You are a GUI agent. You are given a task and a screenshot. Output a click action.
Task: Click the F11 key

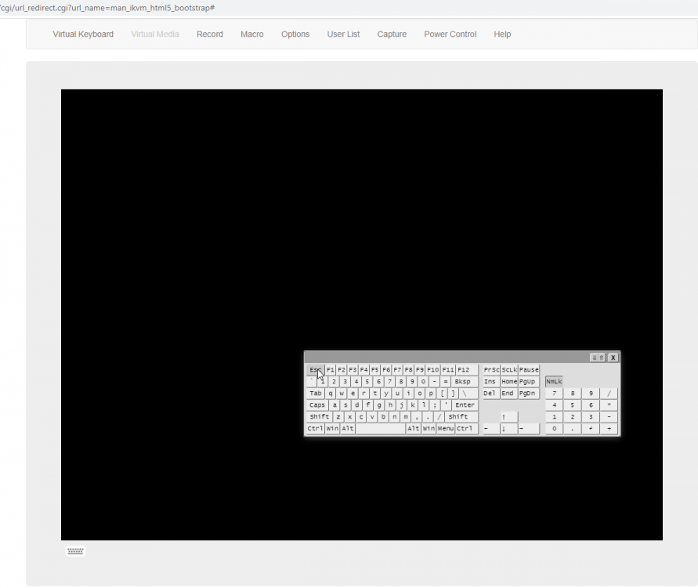click(448, 370)
